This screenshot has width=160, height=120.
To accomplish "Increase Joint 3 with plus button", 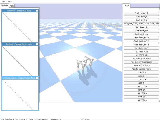I will point(141,72).
